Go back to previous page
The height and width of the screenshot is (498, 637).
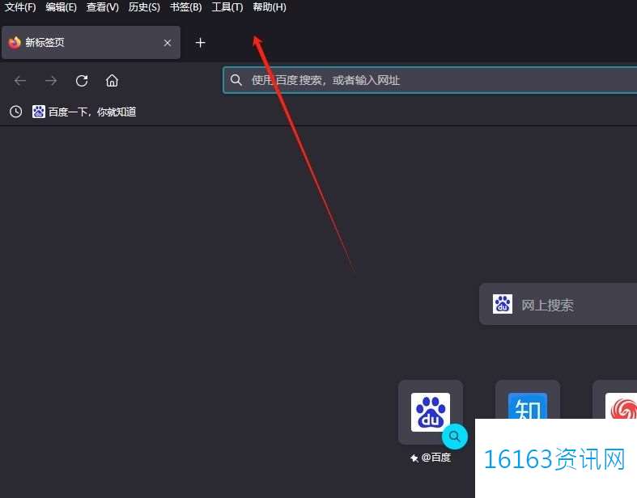20,81
